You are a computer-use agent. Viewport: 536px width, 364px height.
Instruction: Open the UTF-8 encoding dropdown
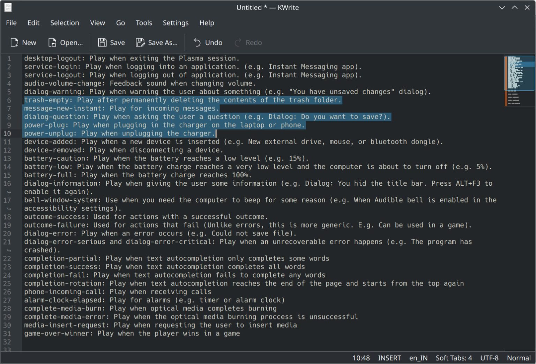point(489,358)
